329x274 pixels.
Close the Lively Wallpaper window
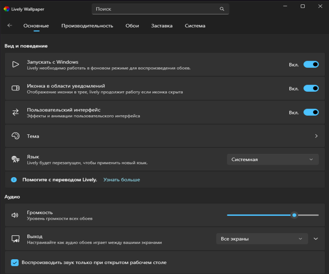pyautogui.click(x=320, y=6)
